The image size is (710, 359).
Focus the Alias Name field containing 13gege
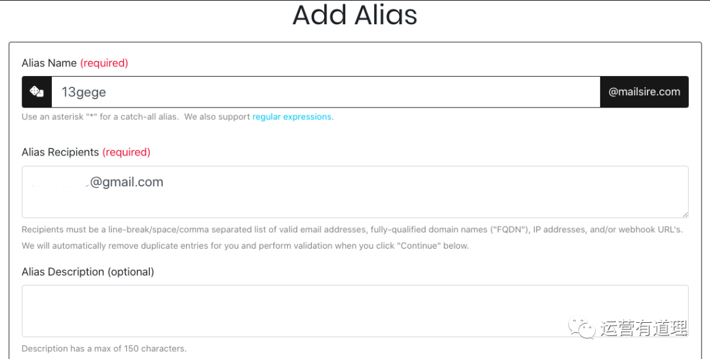[x=325, y=92]
